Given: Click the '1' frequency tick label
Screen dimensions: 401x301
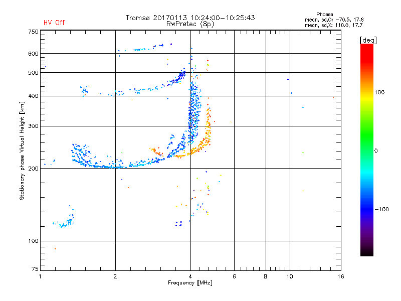Looking at the screenshot, I should tap(40, 276).
